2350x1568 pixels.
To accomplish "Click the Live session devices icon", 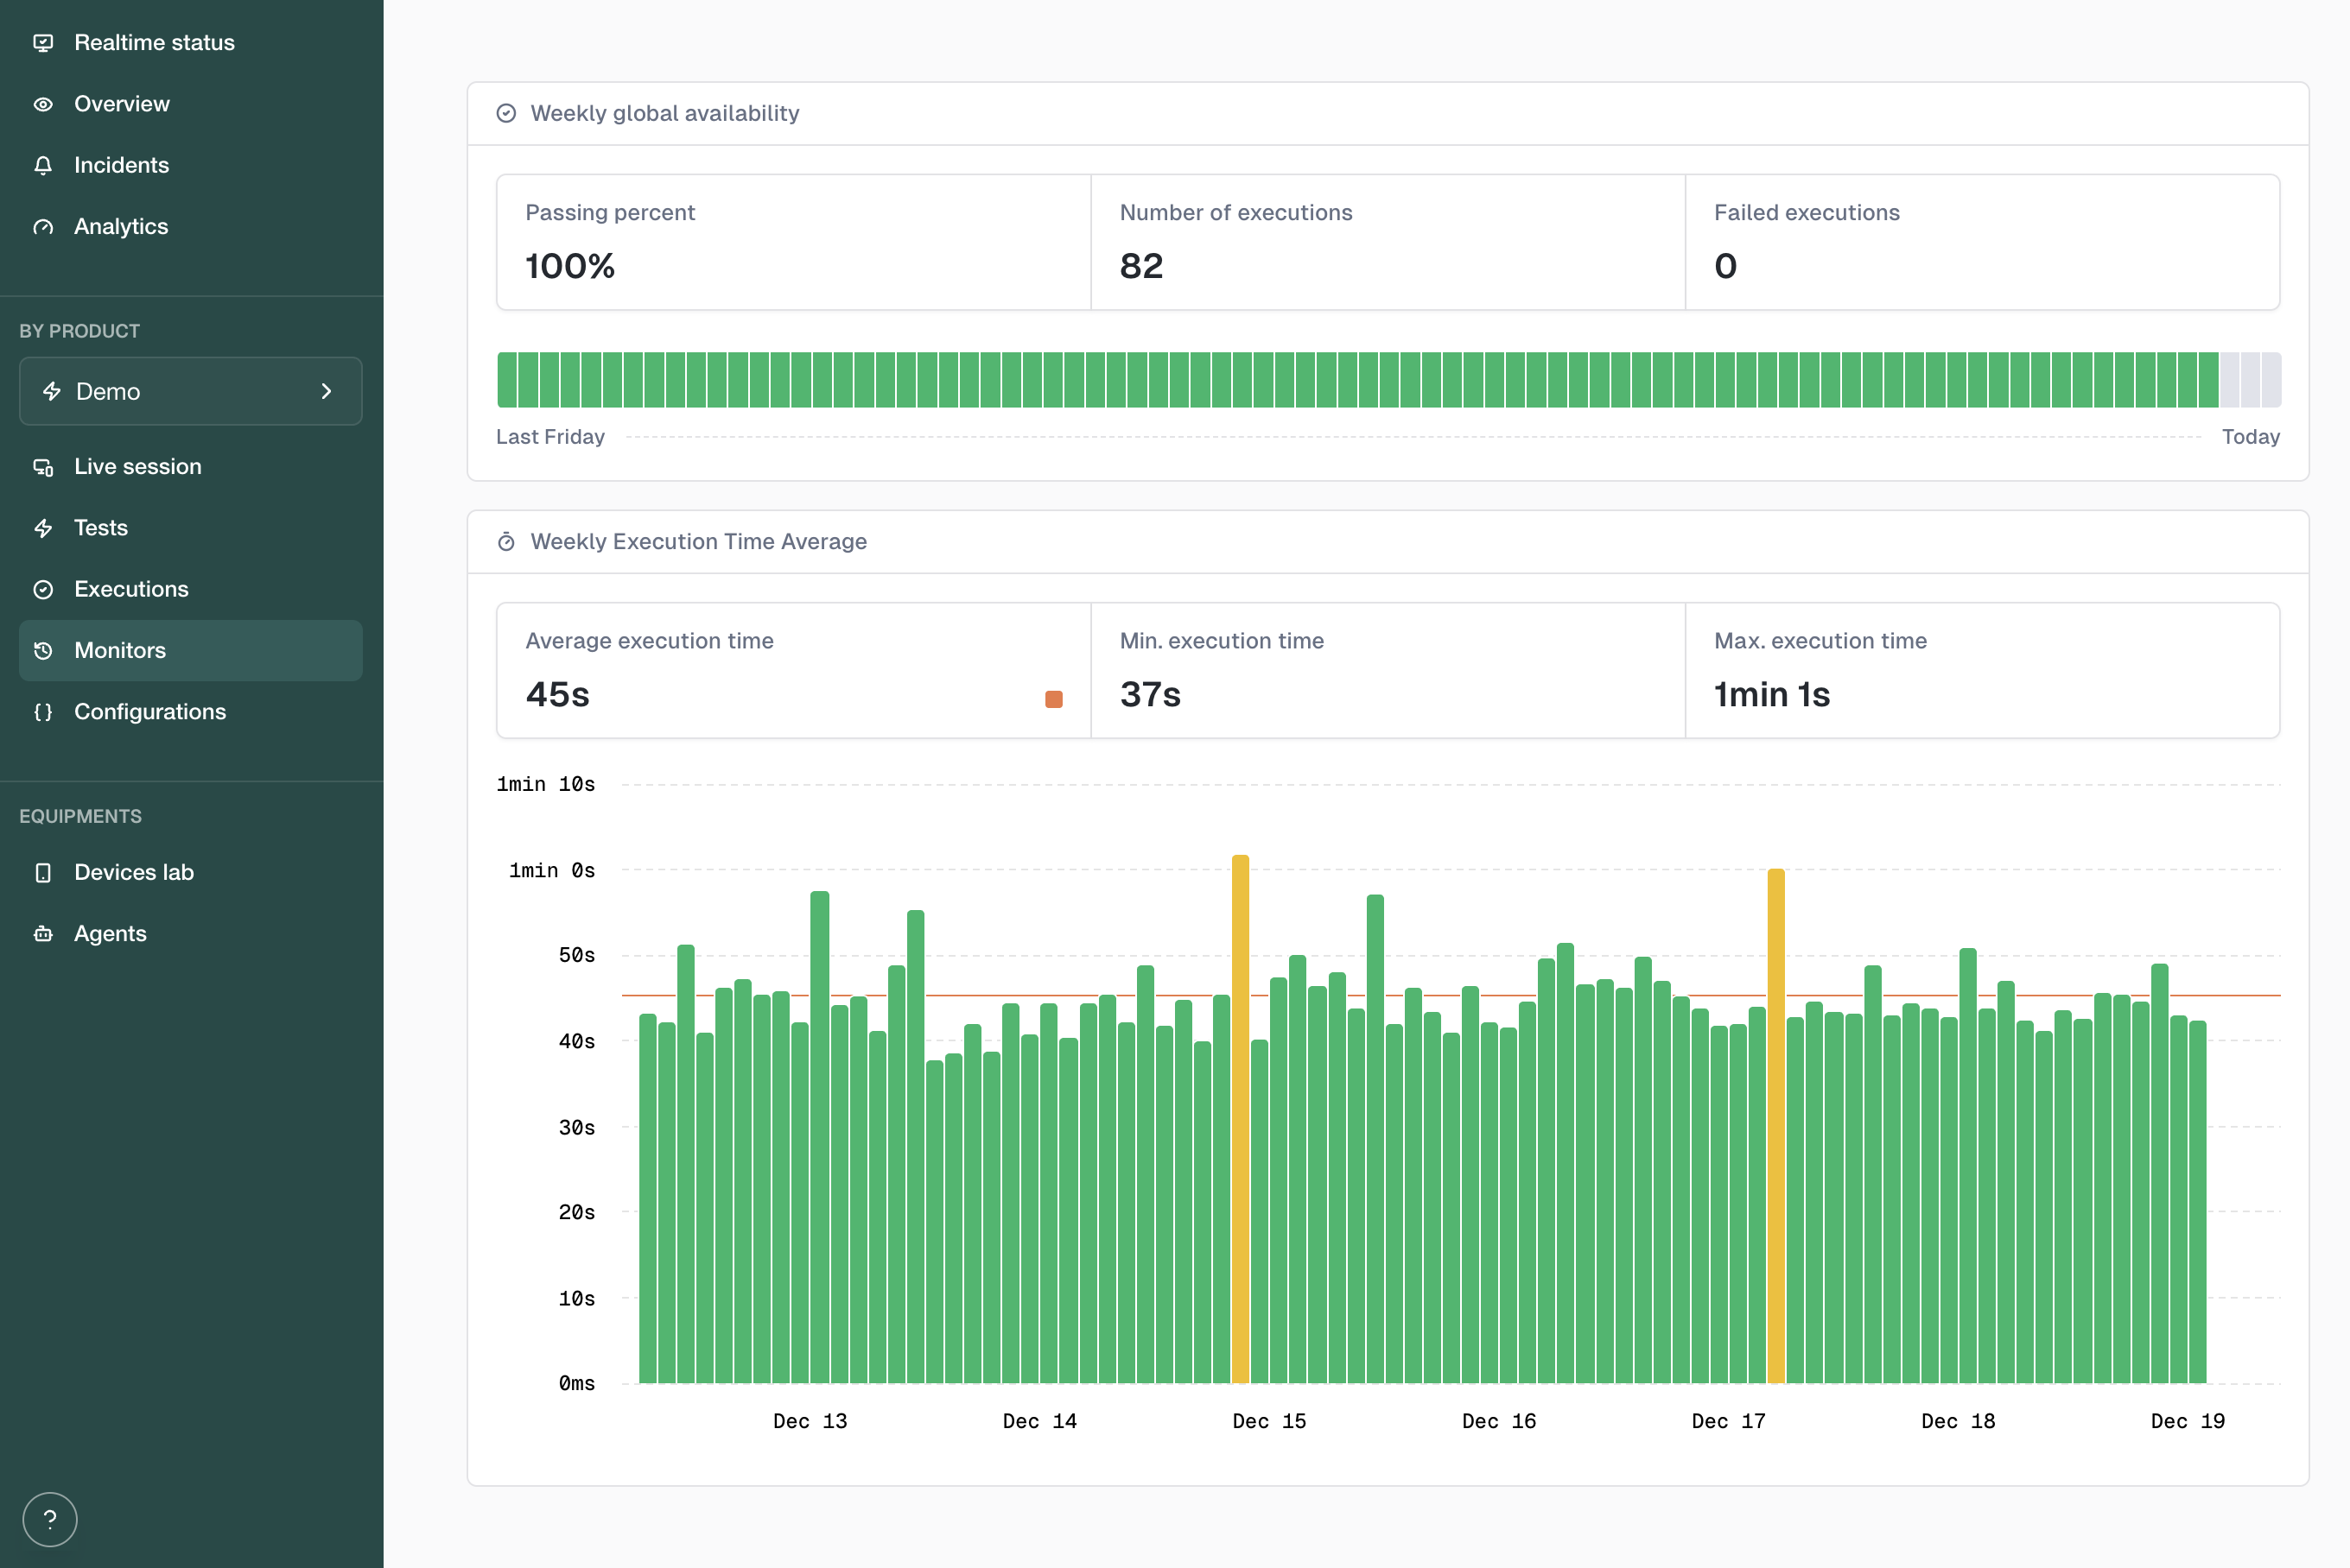I will (43, 467).
